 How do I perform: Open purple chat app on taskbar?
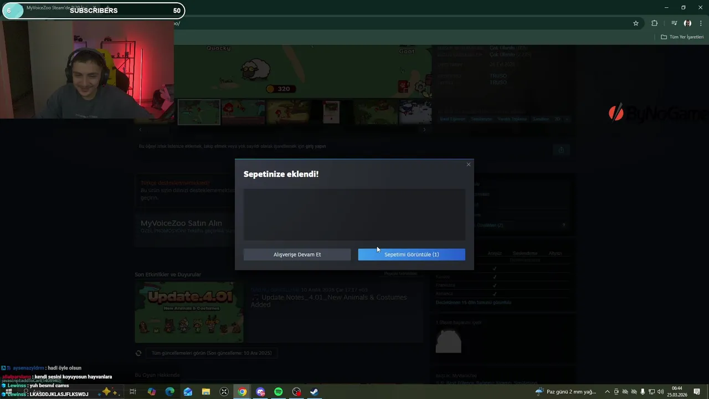[260, 392]
